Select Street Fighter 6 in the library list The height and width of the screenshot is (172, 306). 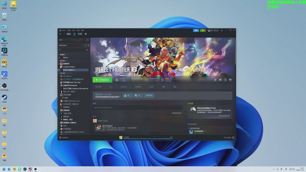[x=73, y=70]
